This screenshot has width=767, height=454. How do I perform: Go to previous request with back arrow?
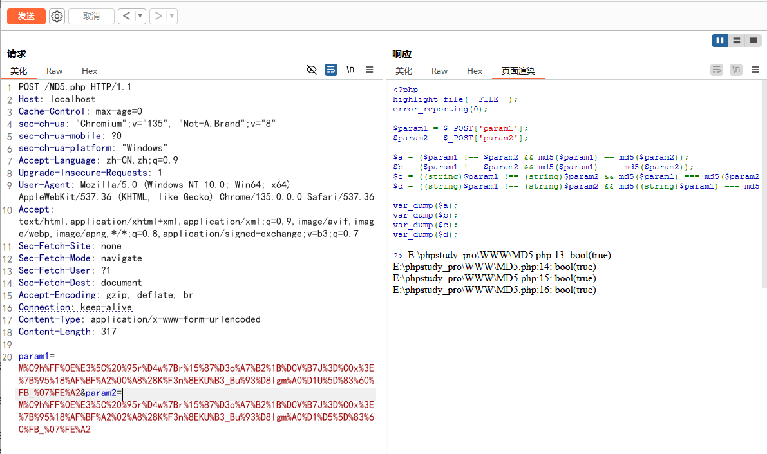(126, 16)
